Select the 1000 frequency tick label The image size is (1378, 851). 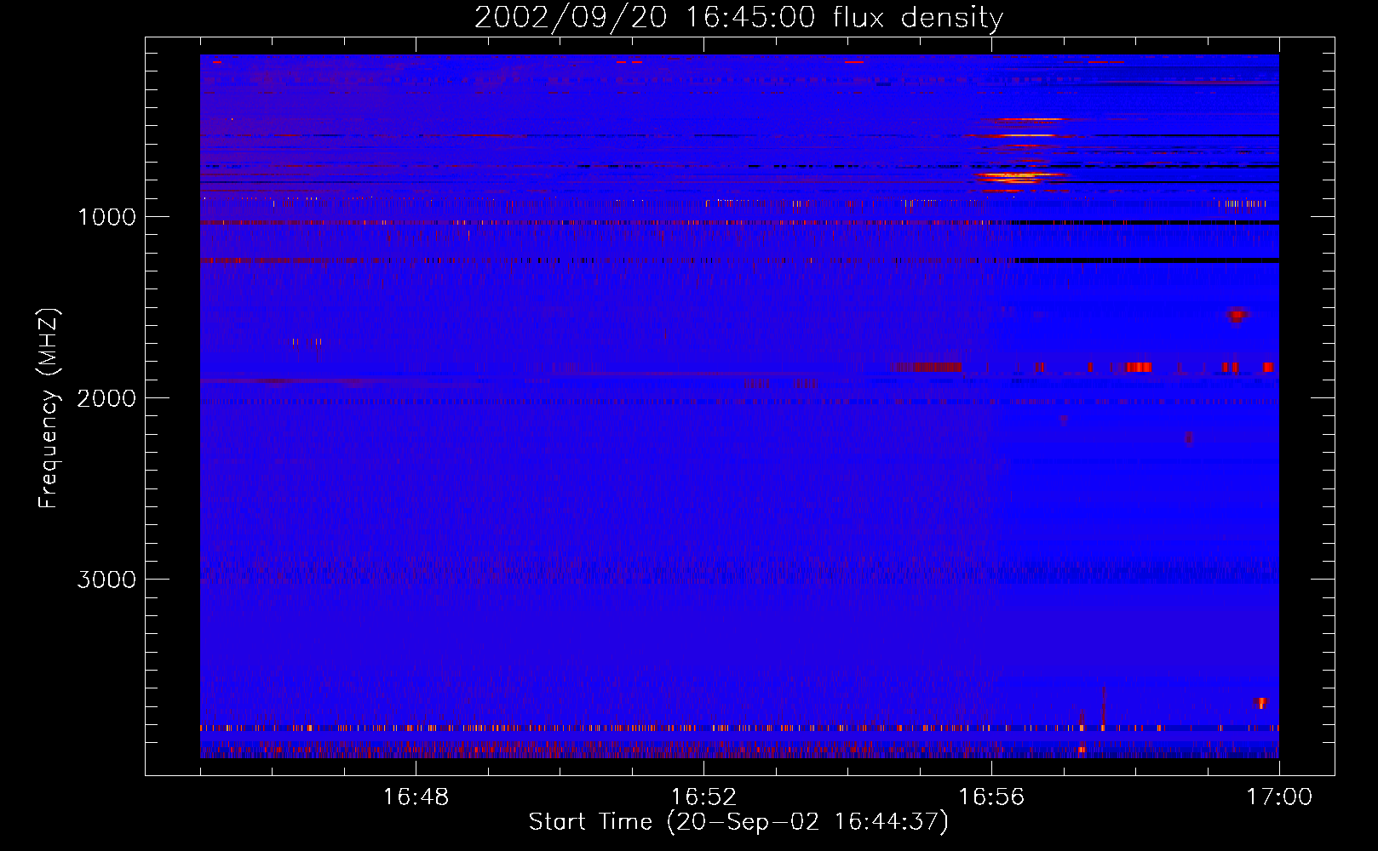pos(106,217)
